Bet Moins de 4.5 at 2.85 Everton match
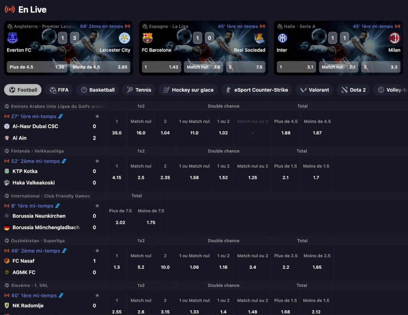Viewport: 408px width, 315px height. click(100, 67)
